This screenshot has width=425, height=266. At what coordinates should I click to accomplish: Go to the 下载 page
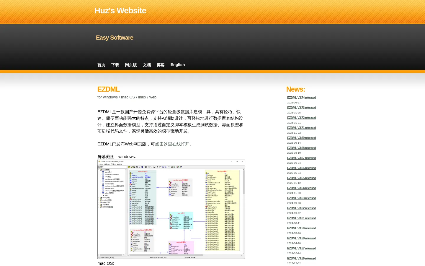[115, 65]
